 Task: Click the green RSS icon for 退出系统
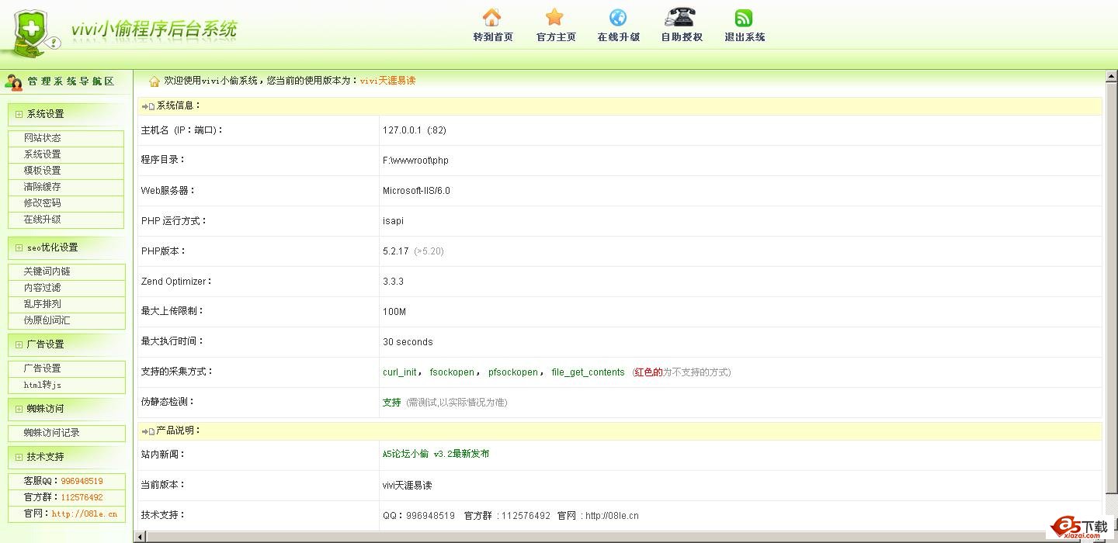[744, 17]
